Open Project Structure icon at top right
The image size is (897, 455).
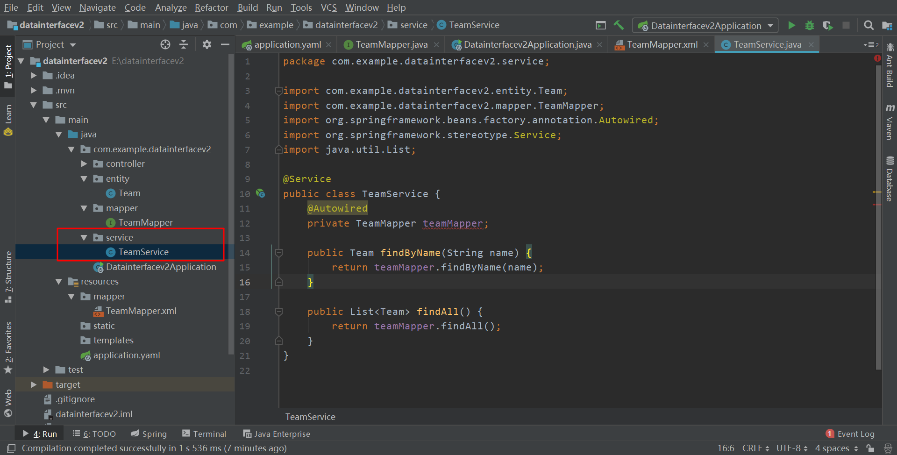click(x=887, y=25)
